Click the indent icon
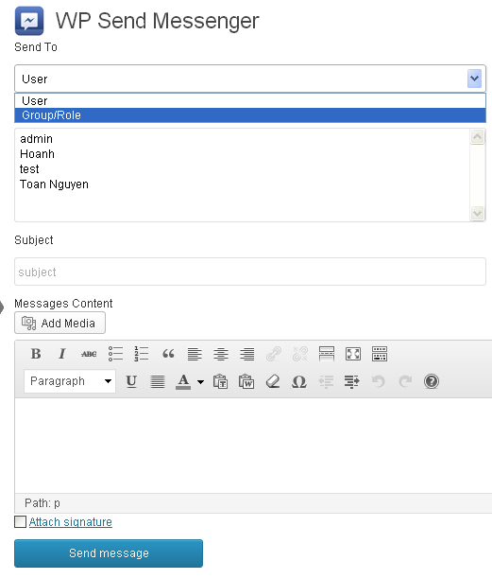 pyautogui.click(x=352, y=381)
